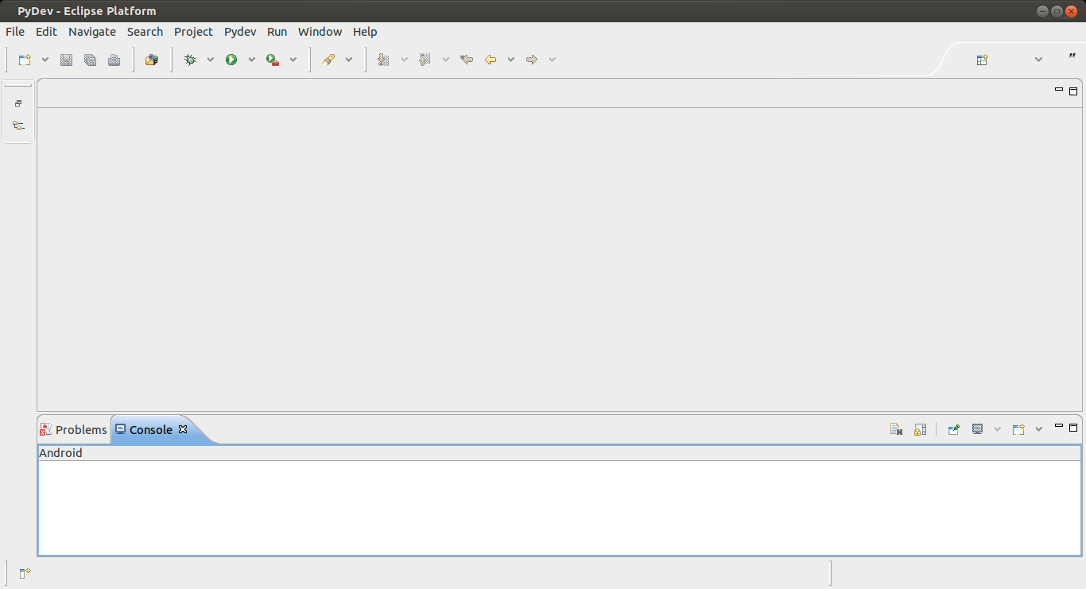Open the perspective switcher dropdown arrow
Viewport: 1086px width, 589px height.
pyautogui.click(x=1038, y=60)
